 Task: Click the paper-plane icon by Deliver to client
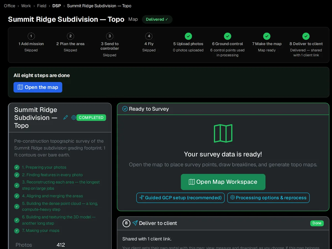point(135,223)
